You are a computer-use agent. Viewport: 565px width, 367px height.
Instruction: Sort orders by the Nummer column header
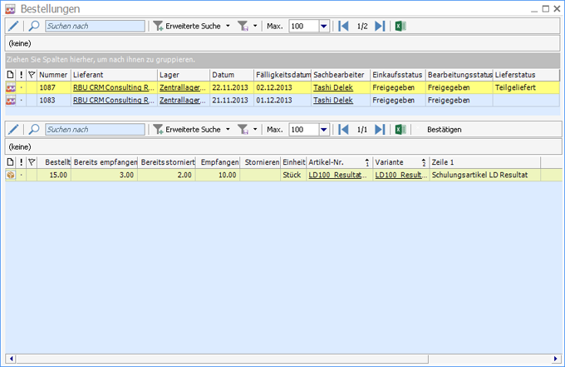[54, 75]
